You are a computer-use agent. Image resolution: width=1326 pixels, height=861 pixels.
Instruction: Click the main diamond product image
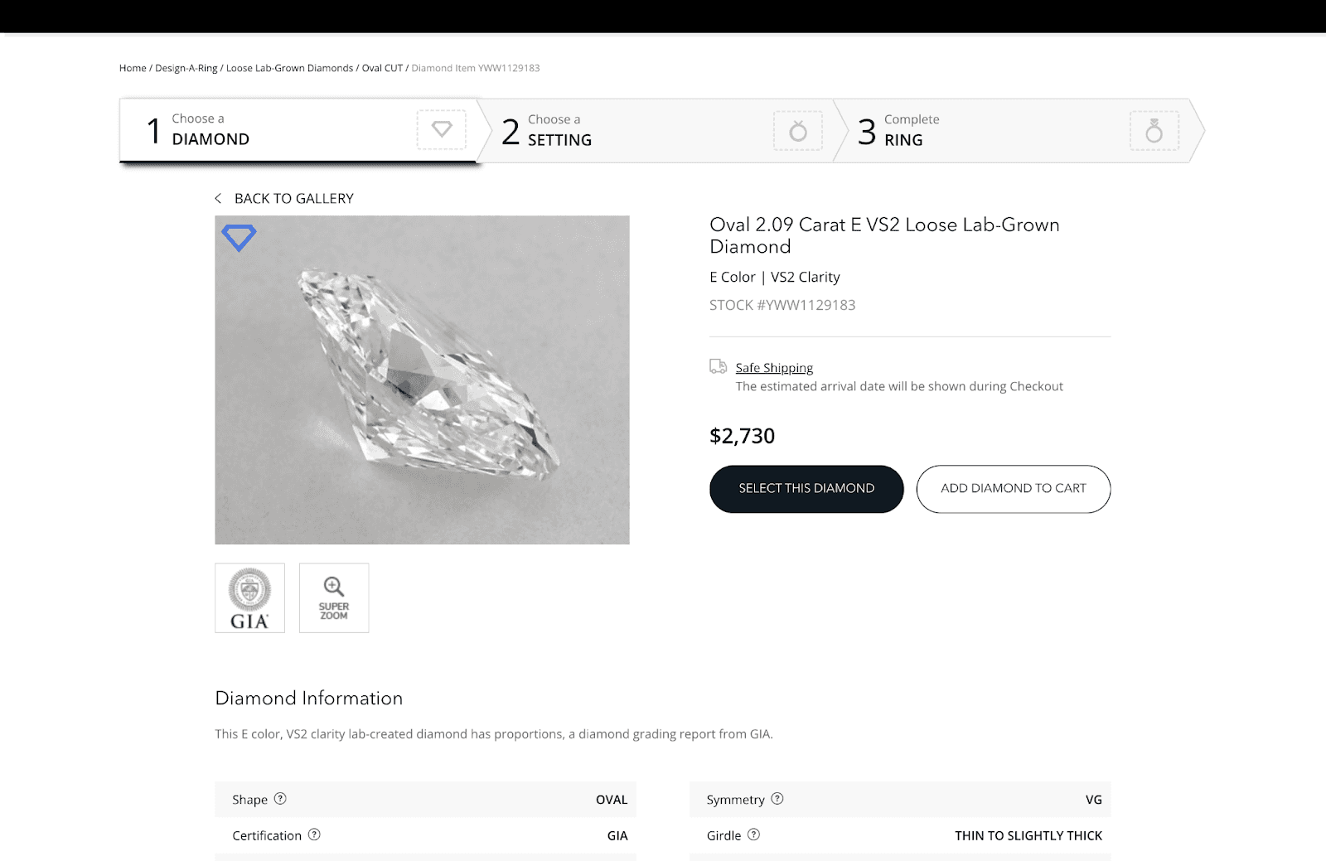point(422,380)
